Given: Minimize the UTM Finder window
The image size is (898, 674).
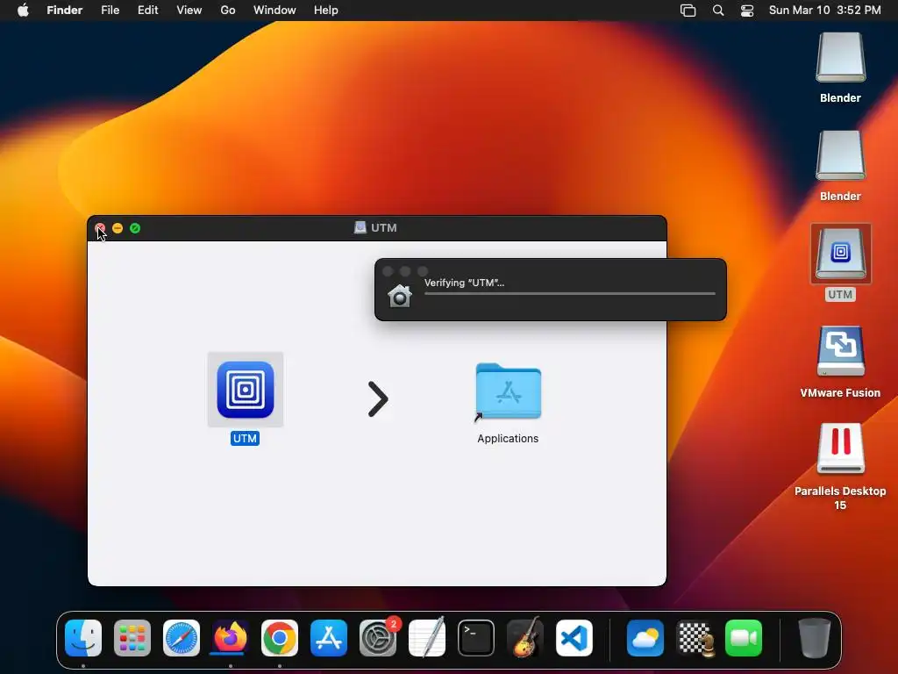Looking at the screenshot, I should coord(118,228).
